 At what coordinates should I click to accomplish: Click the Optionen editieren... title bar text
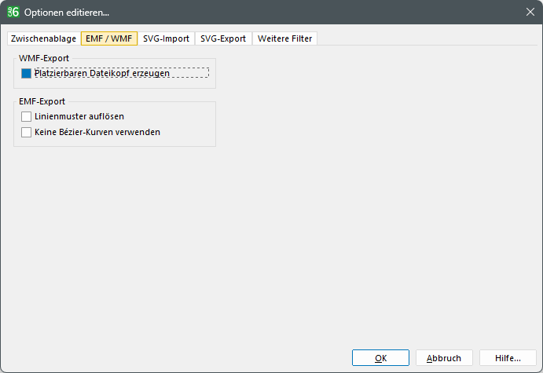(x=67, y=12)
